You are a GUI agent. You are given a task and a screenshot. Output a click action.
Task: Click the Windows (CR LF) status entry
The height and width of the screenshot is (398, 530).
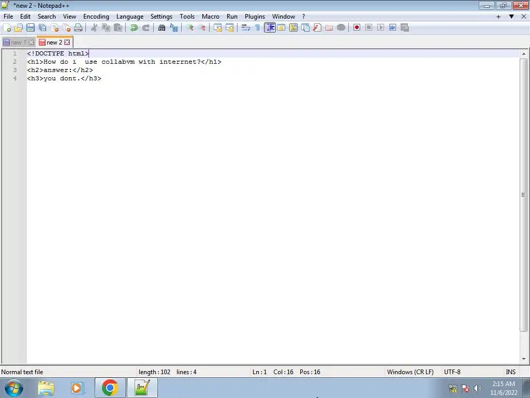(410, 372)
